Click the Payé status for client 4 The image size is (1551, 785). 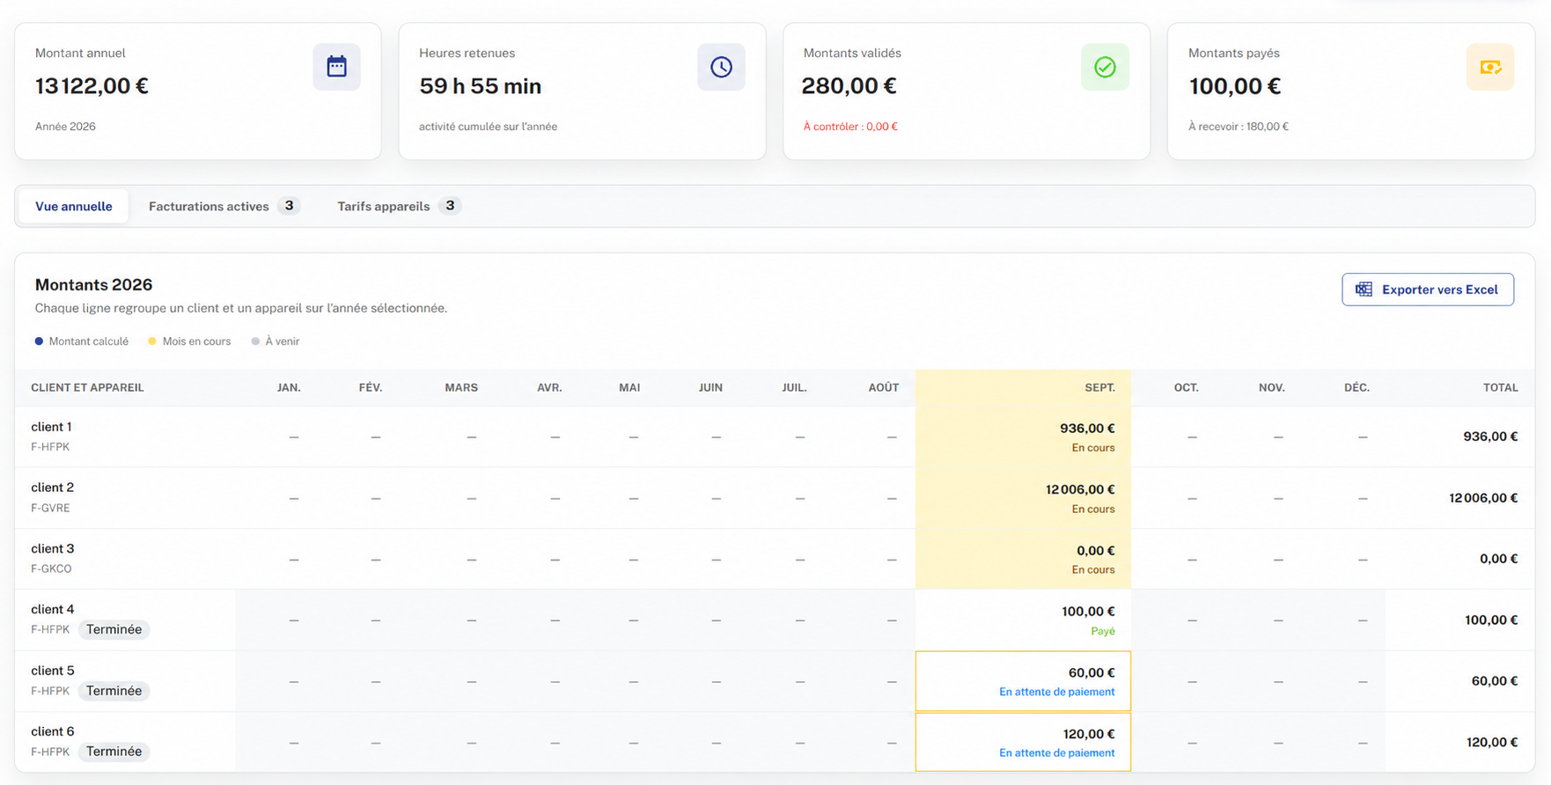pos(1103,631)
